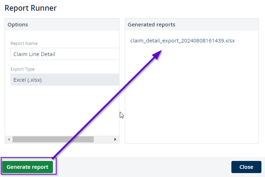Click the Report Runner dialog title

coord(30,8)
